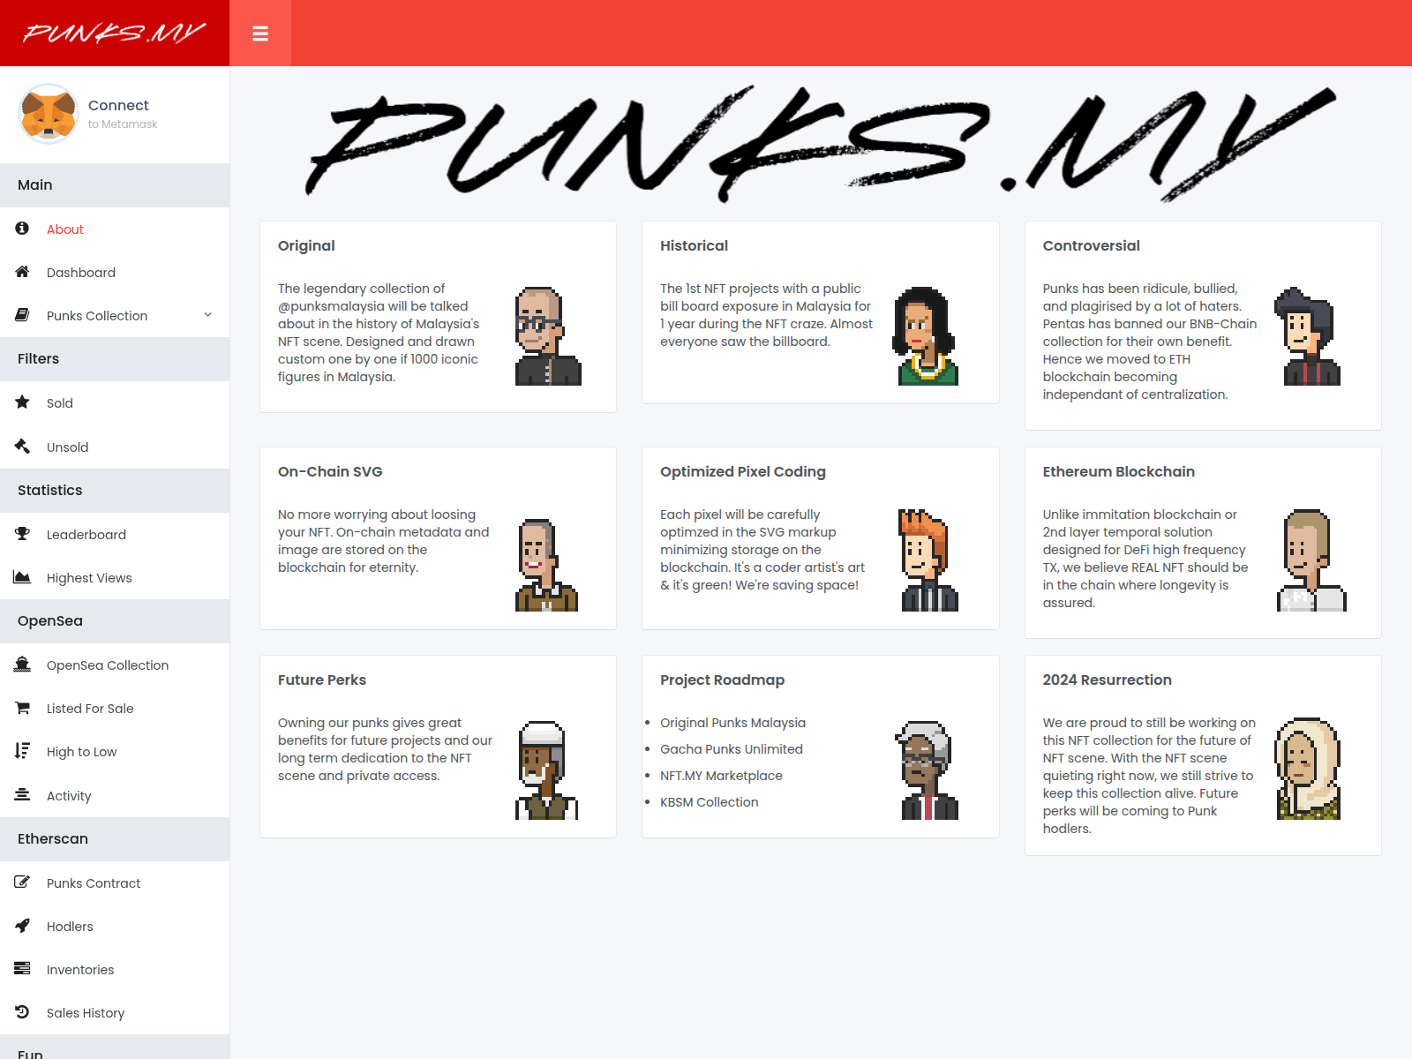Click the 'Gacha Punks Unlimited' roadmap item
Image resolution: width=1412 pixels, height=1059 pixels.
(732, 749)
